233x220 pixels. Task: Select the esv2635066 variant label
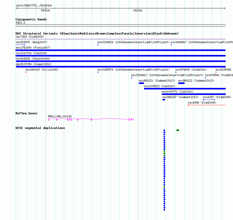tap(224, 70)
